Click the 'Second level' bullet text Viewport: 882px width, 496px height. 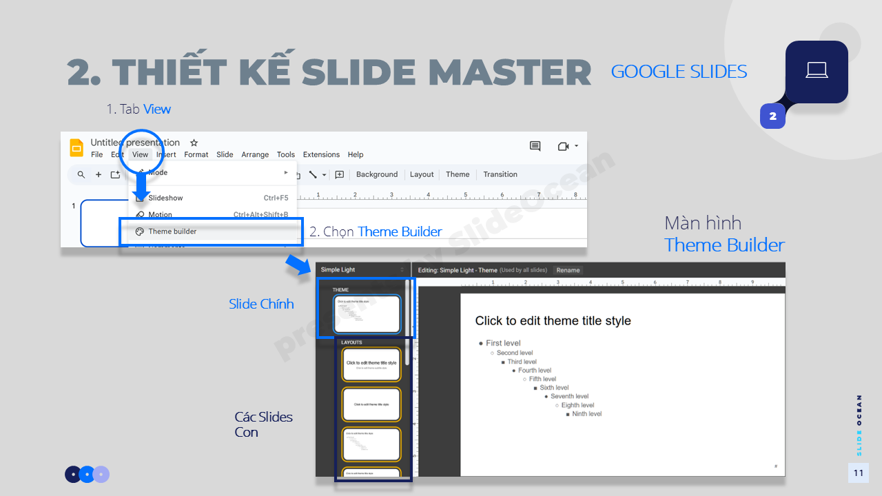[515, 353]
